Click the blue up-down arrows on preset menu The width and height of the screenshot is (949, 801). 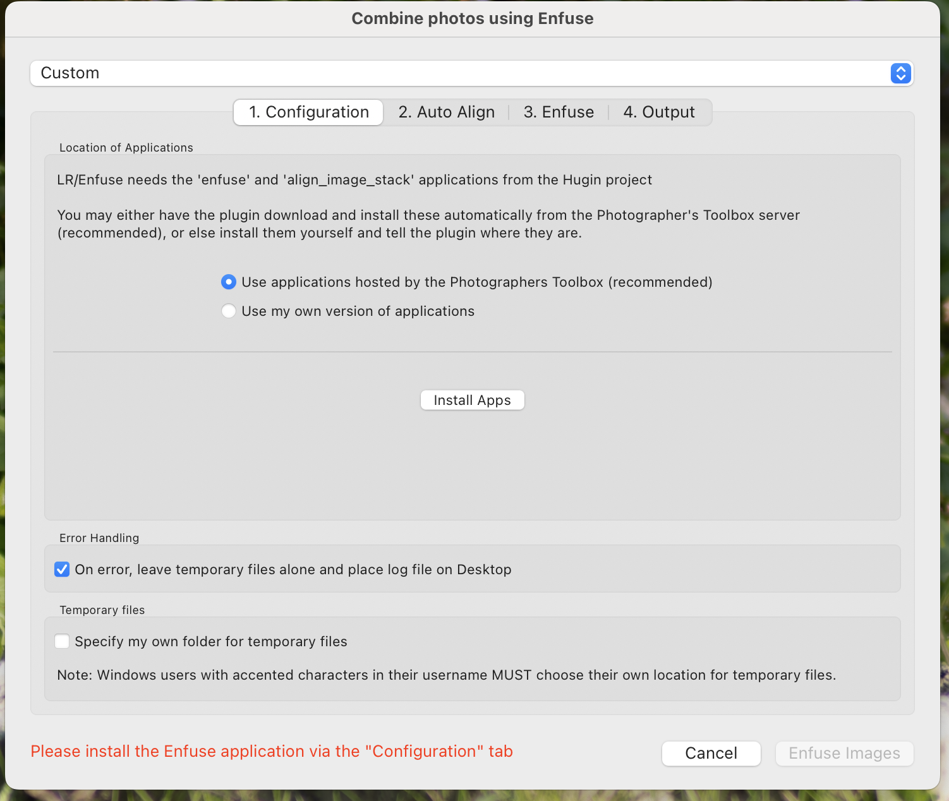(900, 73)
